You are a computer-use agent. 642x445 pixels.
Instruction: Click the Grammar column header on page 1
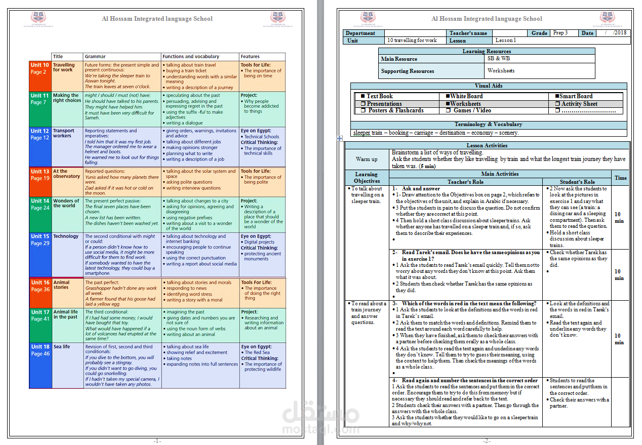[122, 57]
